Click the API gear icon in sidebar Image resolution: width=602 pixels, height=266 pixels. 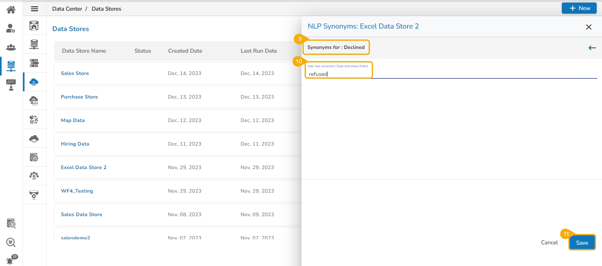(34, 176)
